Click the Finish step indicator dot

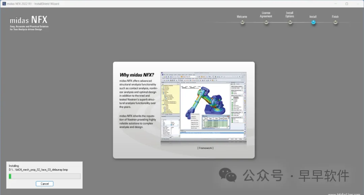pyautogui.click(x=335, y=23)
